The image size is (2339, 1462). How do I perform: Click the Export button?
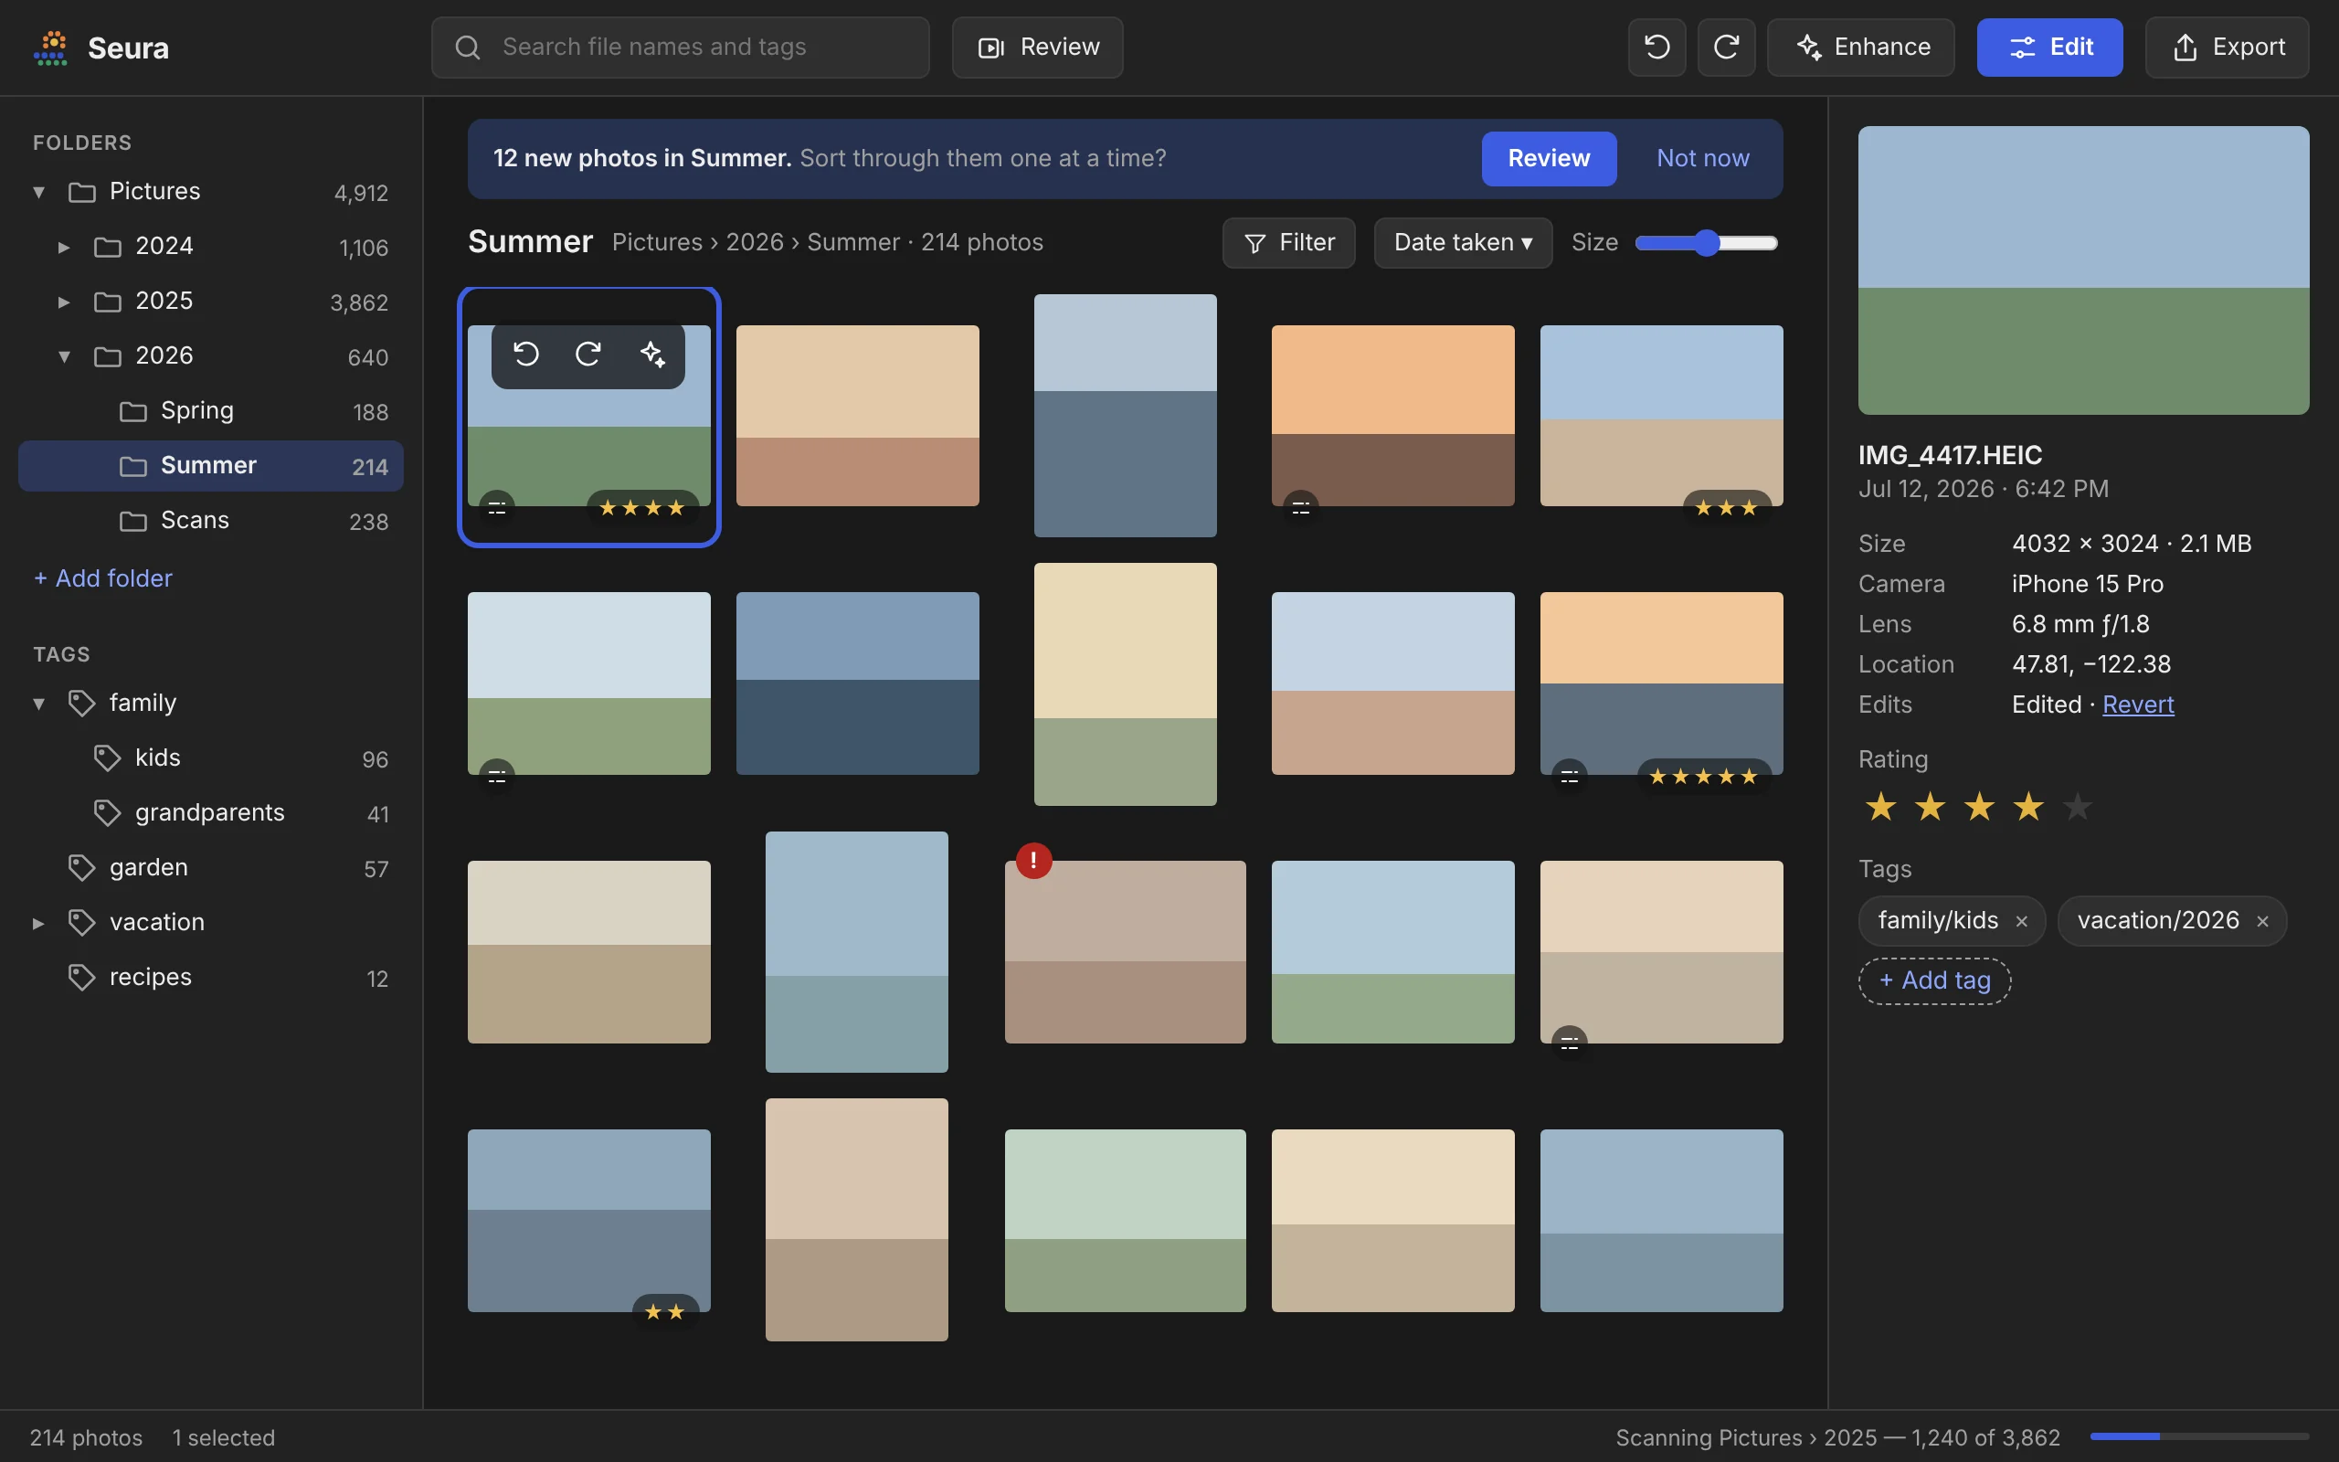[x=2227, y=48]
